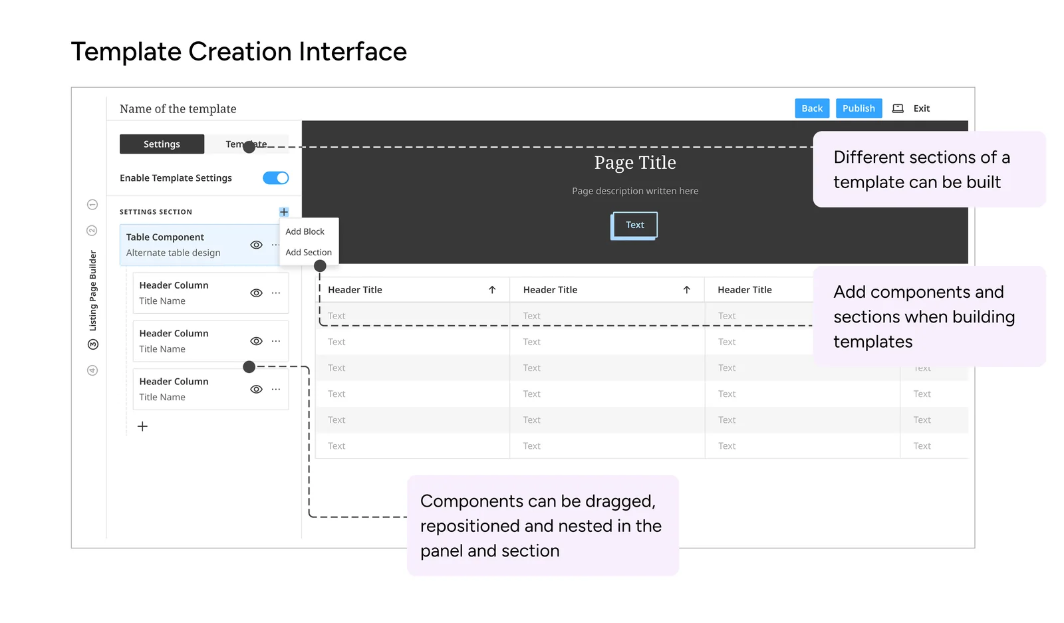
Task: Choose Add Section from the popup menu
Action: click(x=309, y=253)
